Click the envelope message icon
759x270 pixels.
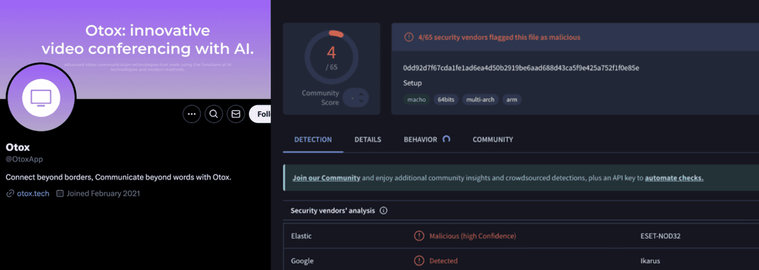click(235, 114)
